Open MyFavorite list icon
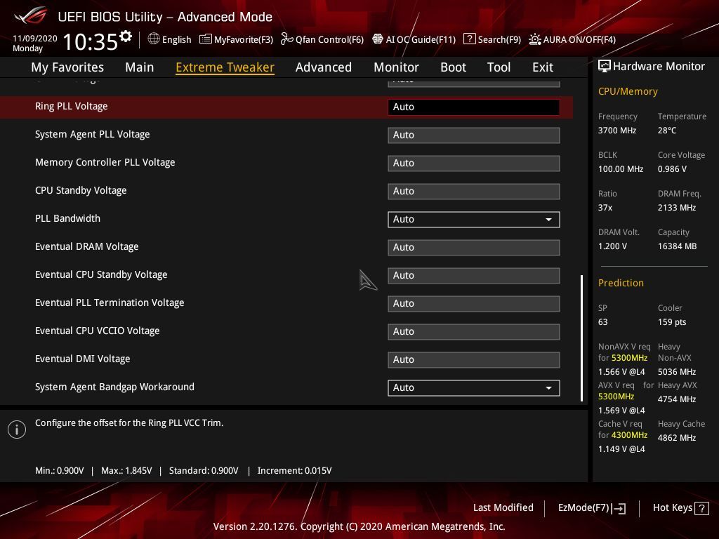The width and height of the screenshot is (719, 539). tap(206, 39)
